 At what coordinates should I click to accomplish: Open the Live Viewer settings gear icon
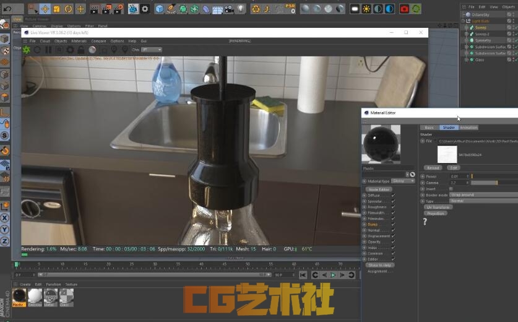(70, 50)
